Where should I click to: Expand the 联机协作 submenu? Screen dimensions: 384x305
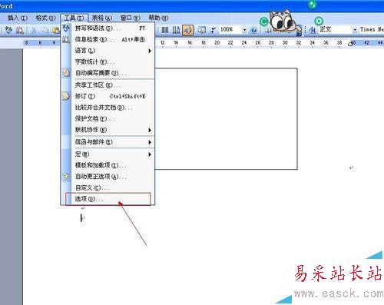pyautogui.click(x=150, y=130)
